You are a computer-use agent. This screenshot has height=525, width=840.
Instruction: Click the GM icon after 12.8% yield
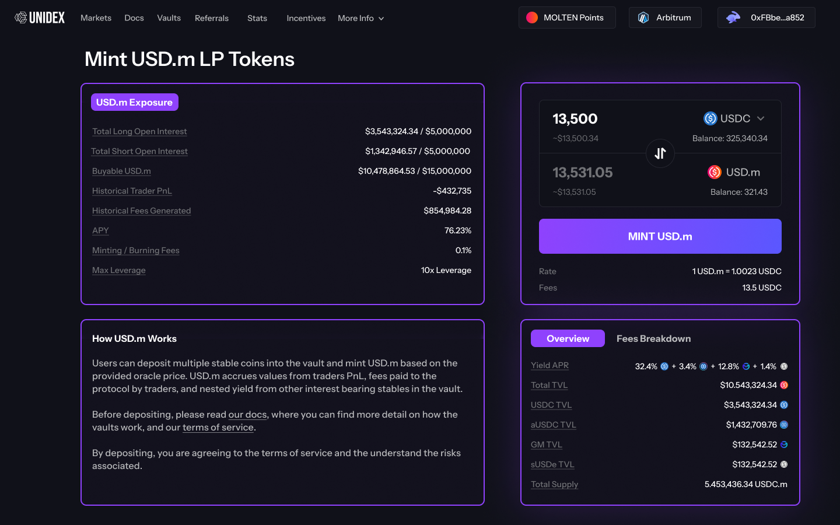(746, 366)
